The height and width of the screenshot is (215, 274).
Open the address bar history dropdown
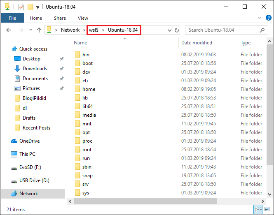pyautogui.click(x=169, y=30)
